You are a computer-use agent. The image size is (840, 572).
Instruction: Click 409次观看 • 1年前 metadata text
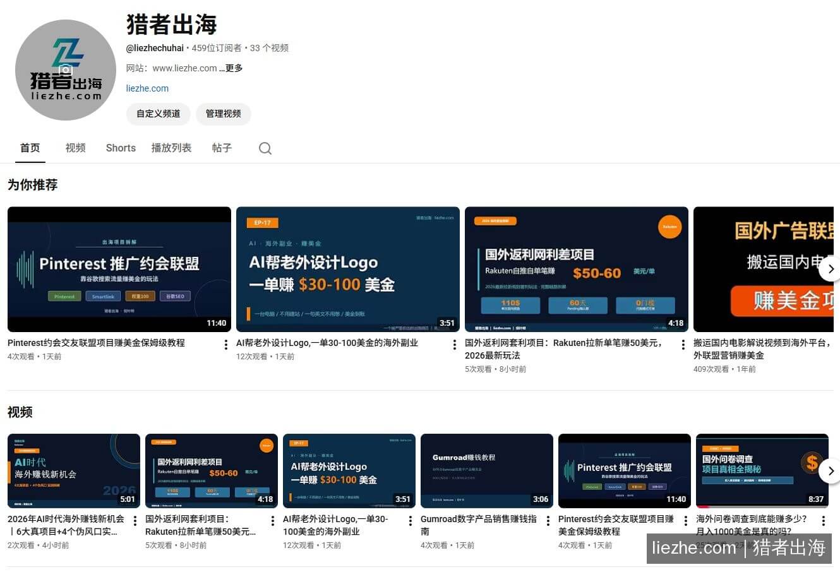coord(724,369)
